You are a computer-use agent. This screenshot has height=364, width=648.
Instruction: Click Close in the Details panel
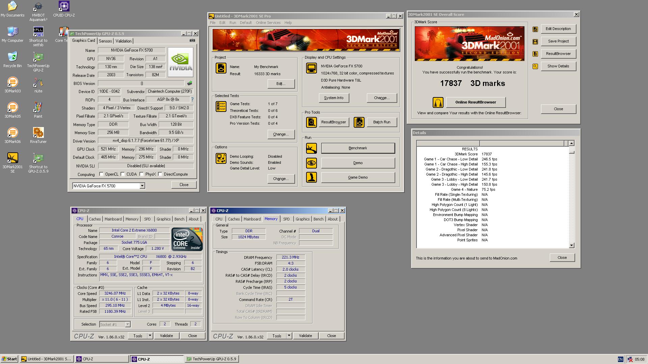(562, 257)
